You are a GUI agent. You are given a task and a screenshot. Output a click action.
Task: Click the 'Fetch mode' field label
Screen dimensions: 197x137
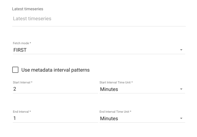pos(21,43)
